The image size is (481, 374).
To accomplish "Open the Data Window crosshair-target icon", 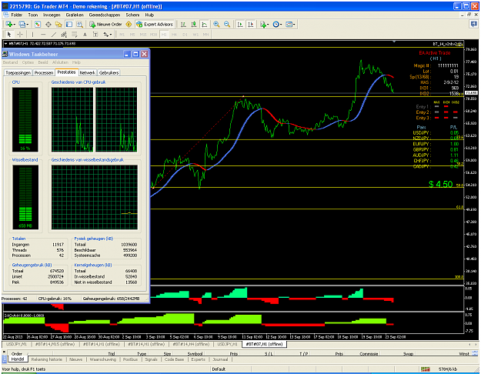I will 48,24.
